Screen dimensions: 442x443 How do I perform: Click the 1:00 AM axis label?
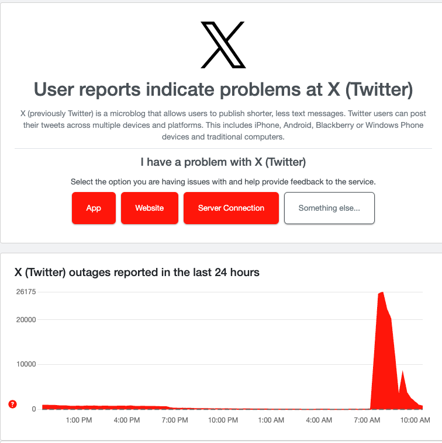[x=271, y=420]
